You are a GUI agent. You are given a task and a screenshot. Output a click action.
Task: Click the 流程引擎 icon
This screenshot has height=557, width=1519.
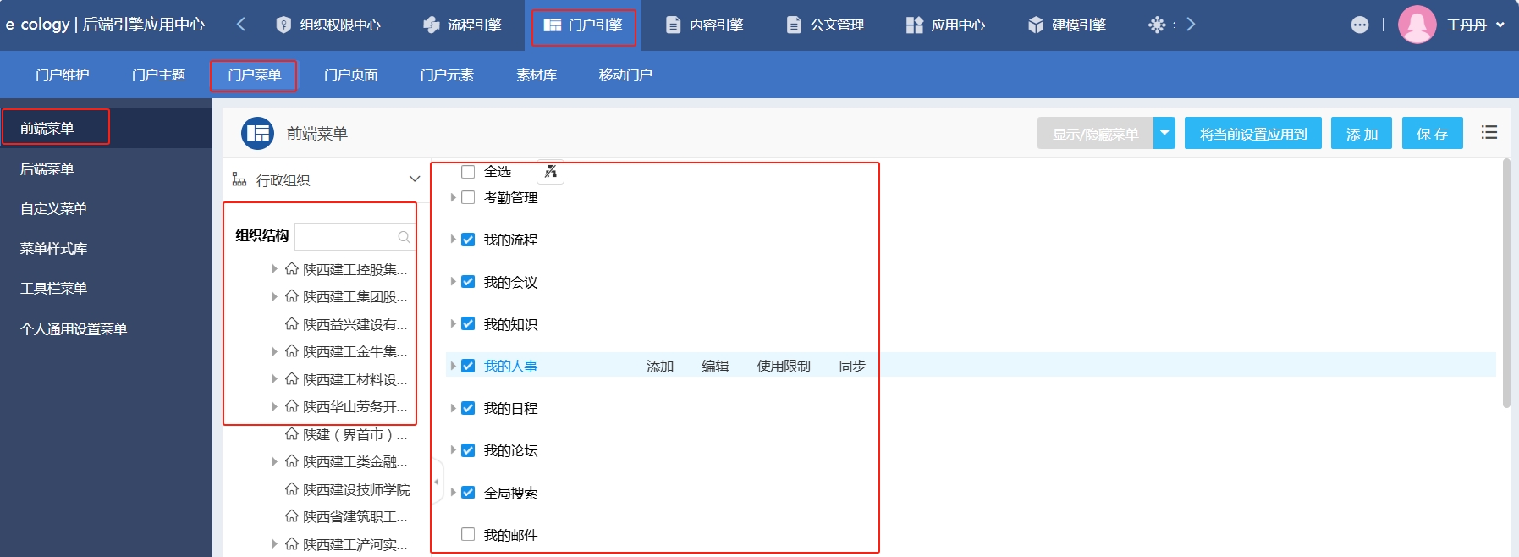click(432, 25)
